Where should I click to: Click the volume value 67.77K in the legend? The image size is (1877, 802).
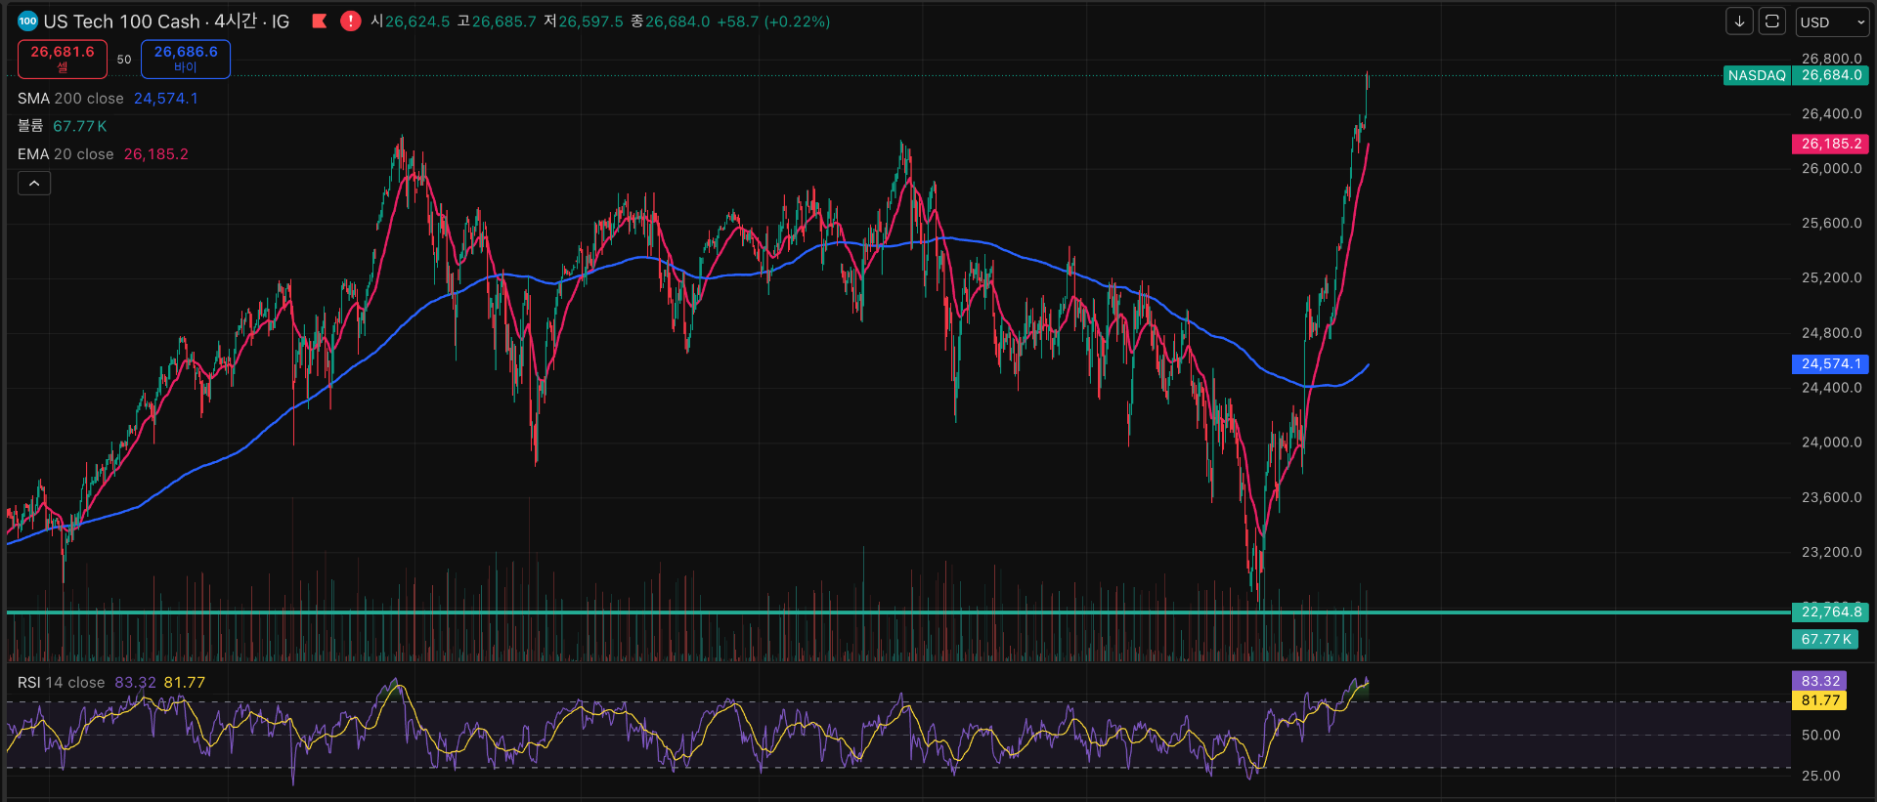pos(80,126)
